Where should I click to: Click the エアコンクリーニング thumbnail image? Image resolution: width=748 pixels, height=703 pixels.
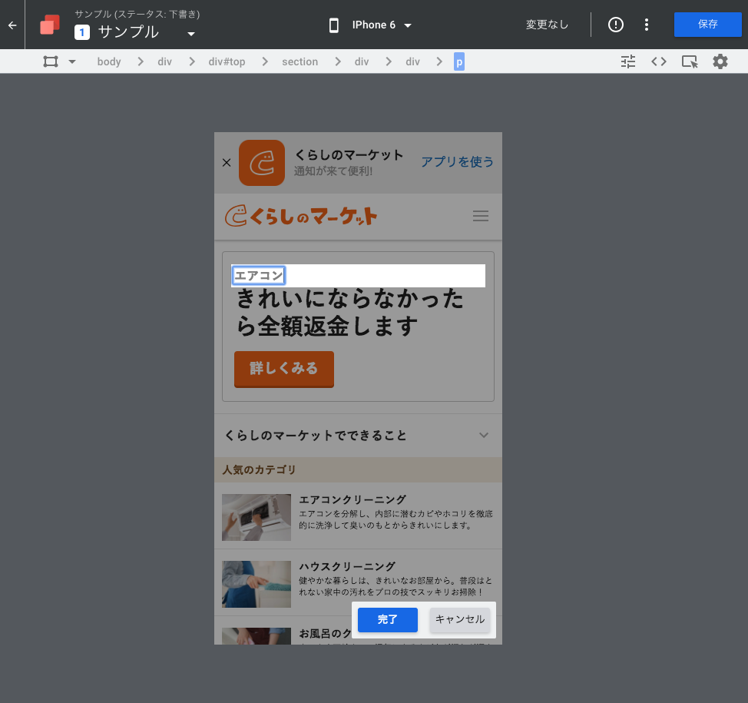point(256,517)
